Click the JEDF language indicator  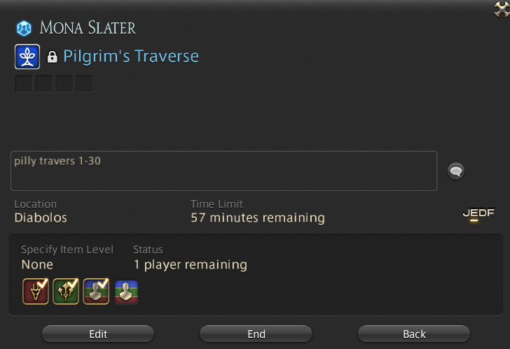click(478, 213)
